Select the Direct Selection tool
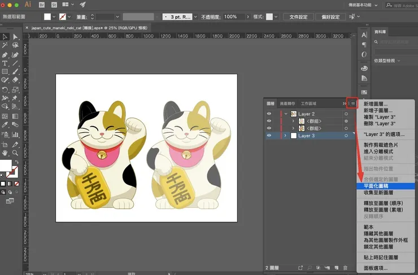418x275 pixels. [15, 37]
